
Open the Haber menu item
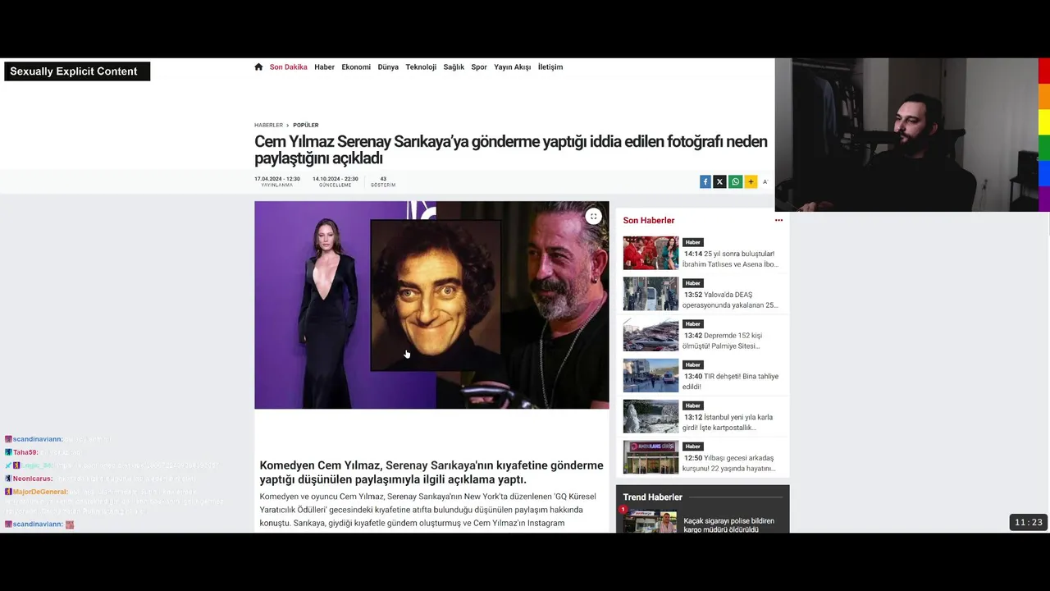tap(324, 67)
